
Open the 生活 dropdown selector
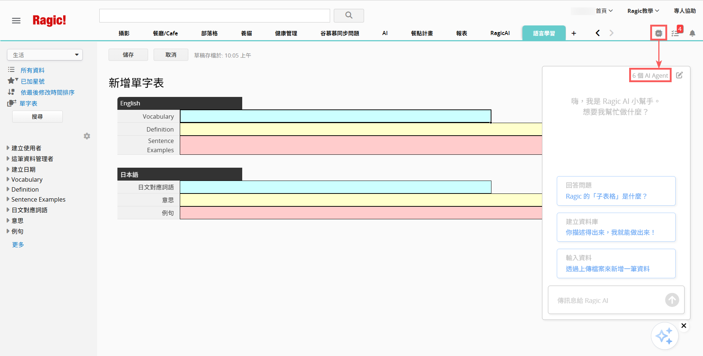pyautogui.click(x=45, y=55)
